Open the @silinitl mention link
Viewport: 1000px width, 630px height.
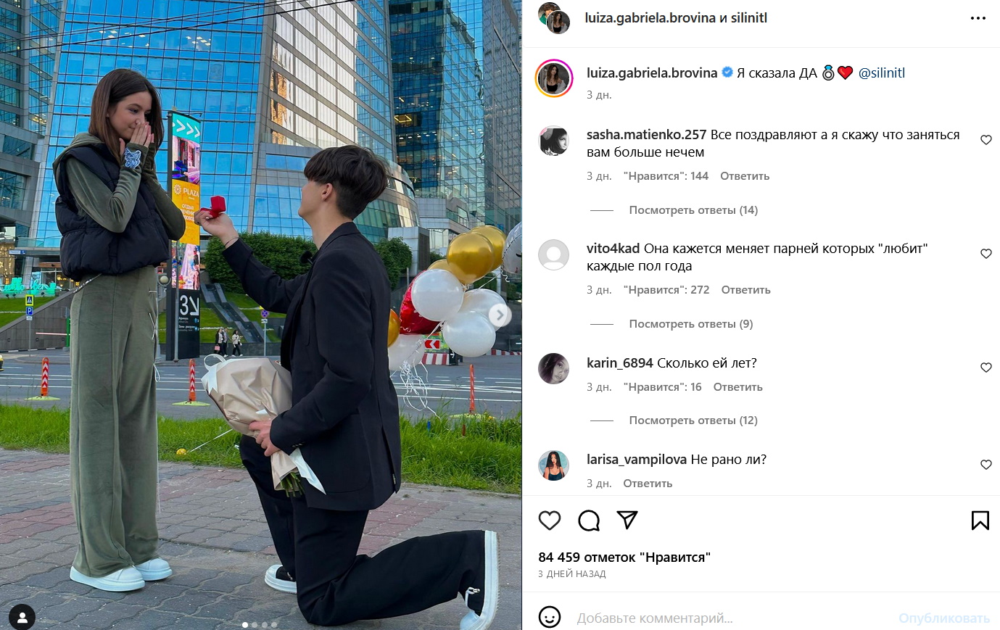click(882, 72)
